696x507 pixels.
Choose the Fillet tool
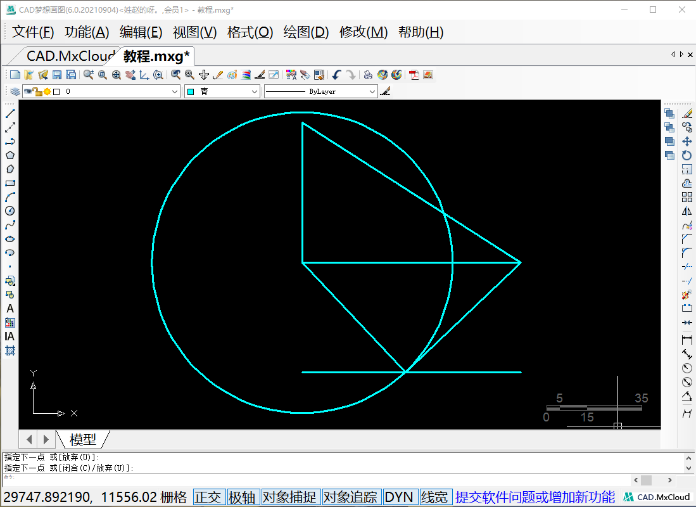click(x=687, y=253)
